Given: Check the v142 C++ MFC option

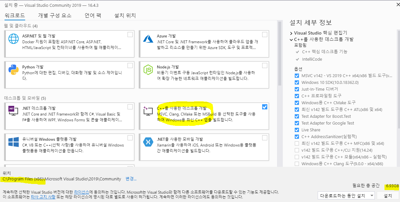Looking at the screenshot, I should coord(297,143).
